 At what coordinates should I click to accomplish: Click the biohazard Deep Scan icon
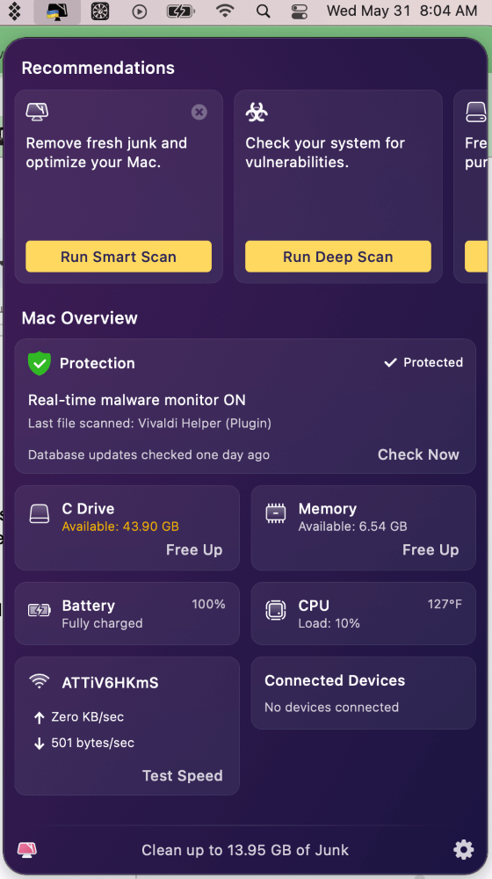[257, 113]
